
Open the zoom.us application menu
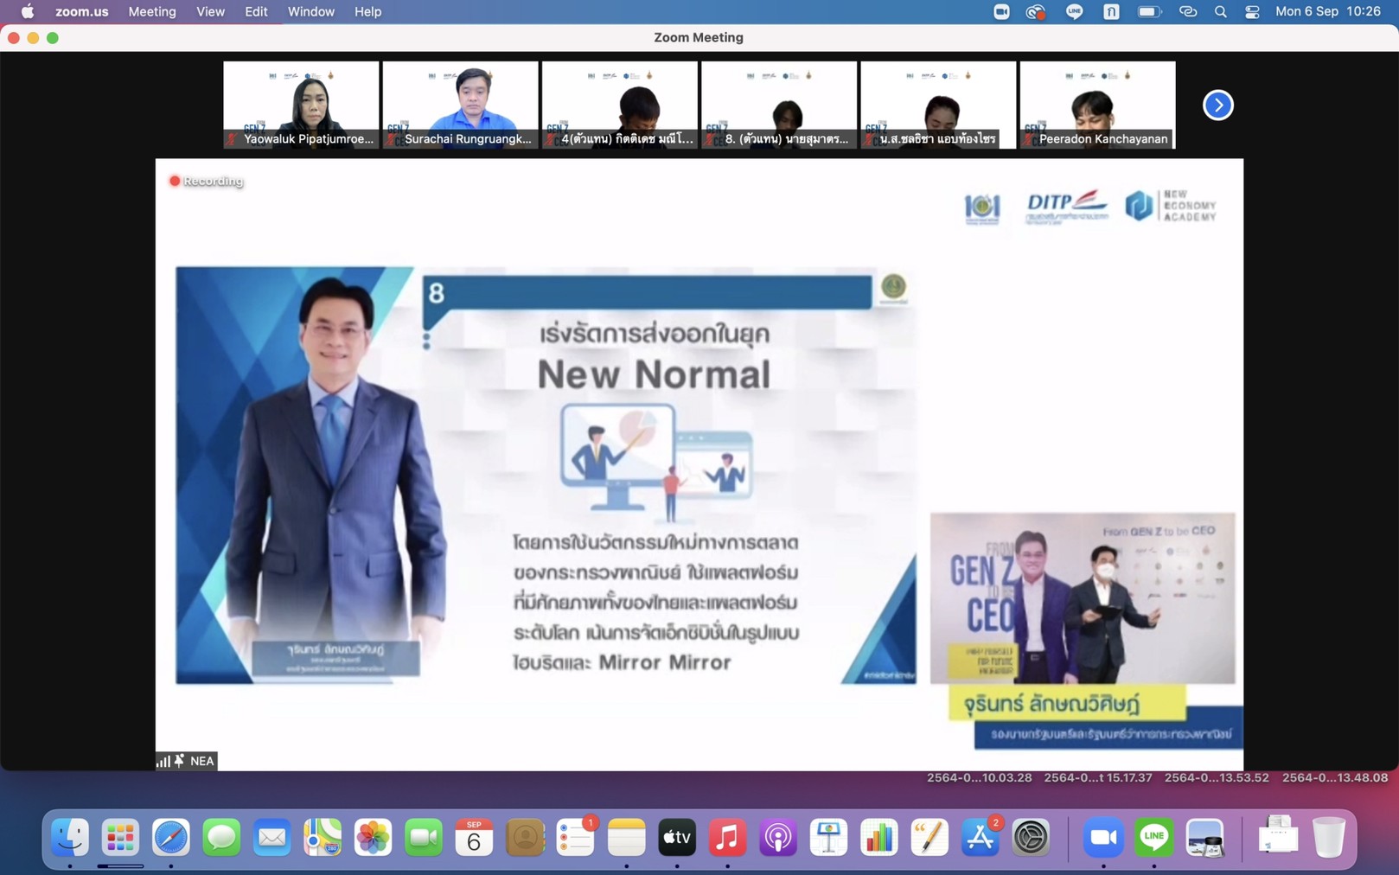pyautogui.click(x=82, y=12)
